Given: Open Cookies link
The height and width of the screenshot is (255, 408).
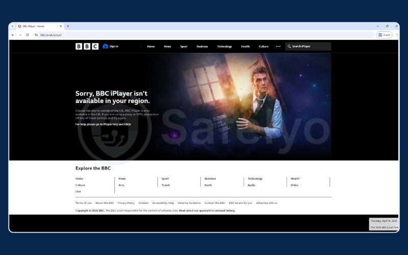Looking at the screenshot, I should pyautogui.click(x=143, y=203).
